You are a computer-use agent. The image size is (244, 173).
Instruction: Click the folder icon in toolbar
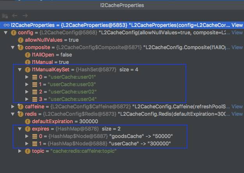[x=5, y=16]
